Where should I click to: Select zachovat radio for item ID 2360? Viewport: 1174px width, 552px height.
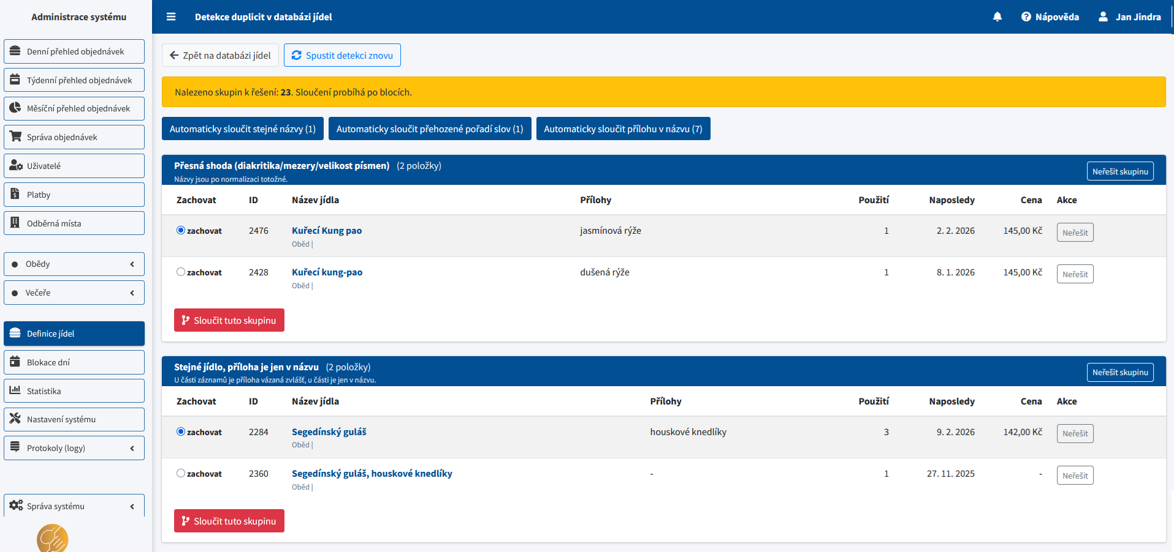[x=181, y=473]
